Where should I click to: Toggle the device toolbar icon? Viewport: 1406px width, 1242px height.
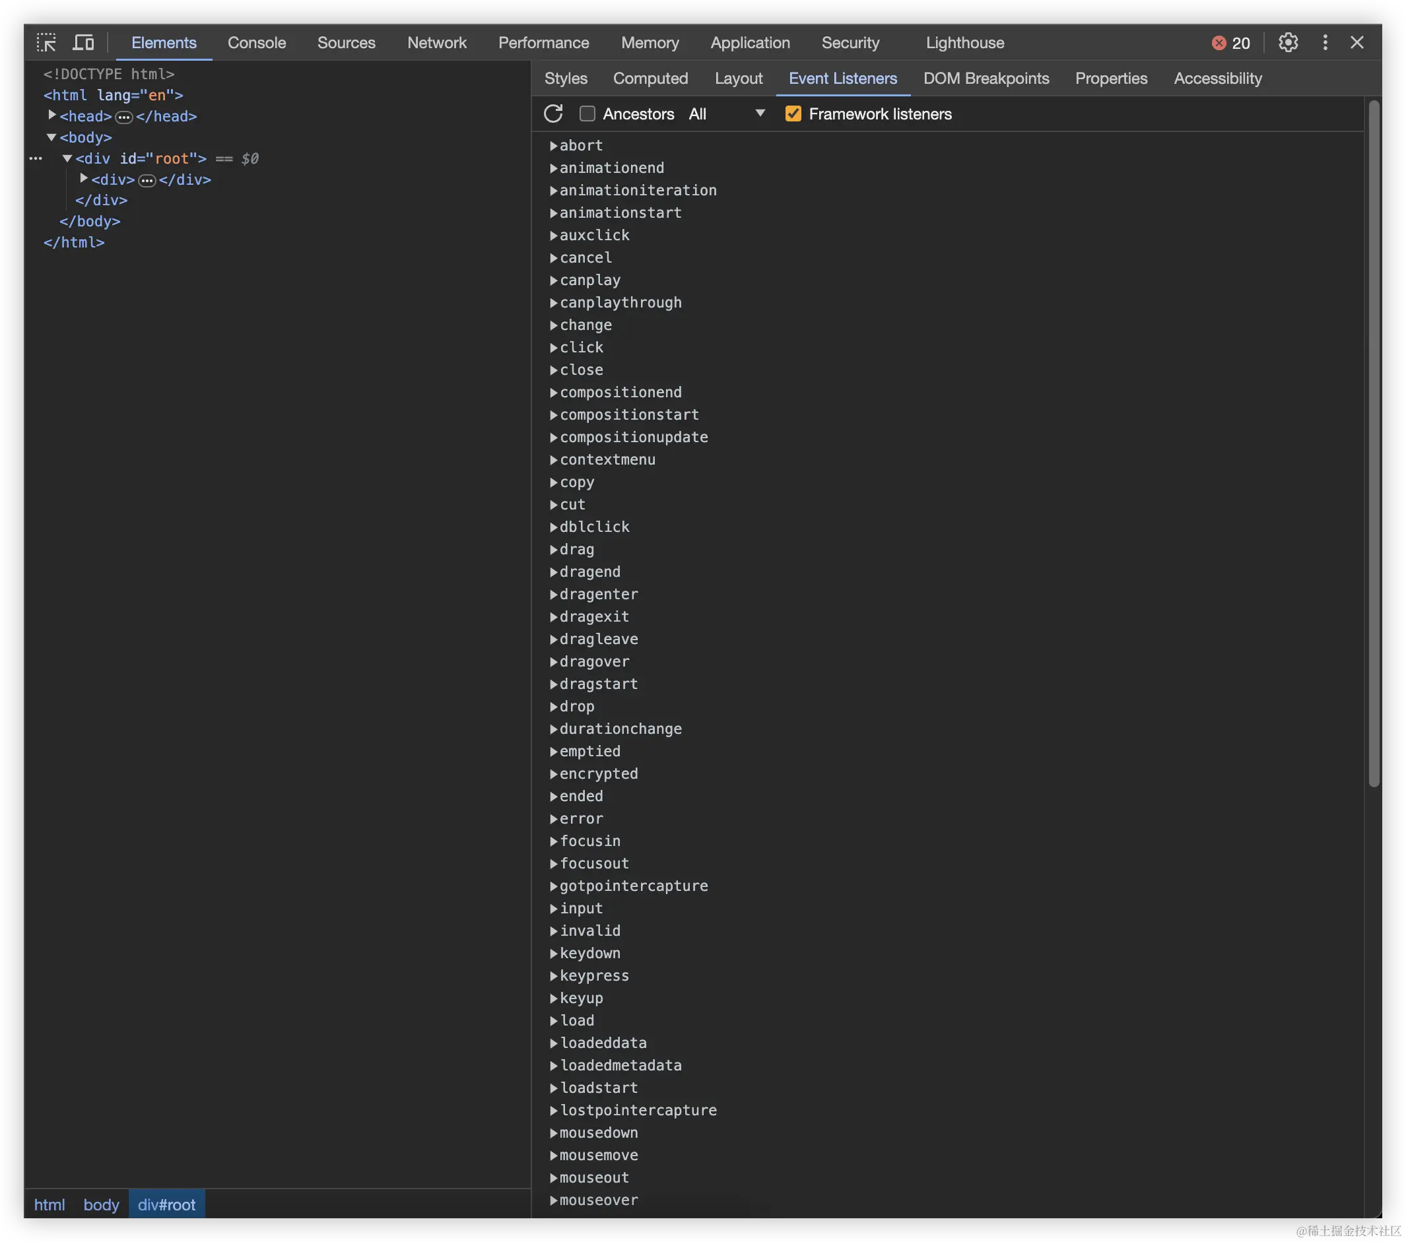(x=83, y=43)
